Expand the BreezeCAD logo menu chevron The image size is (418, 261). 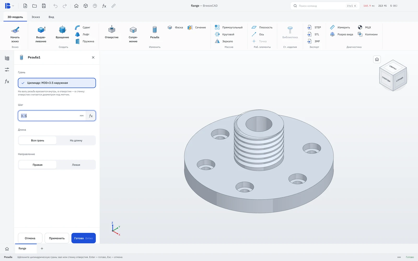(13, 6)
